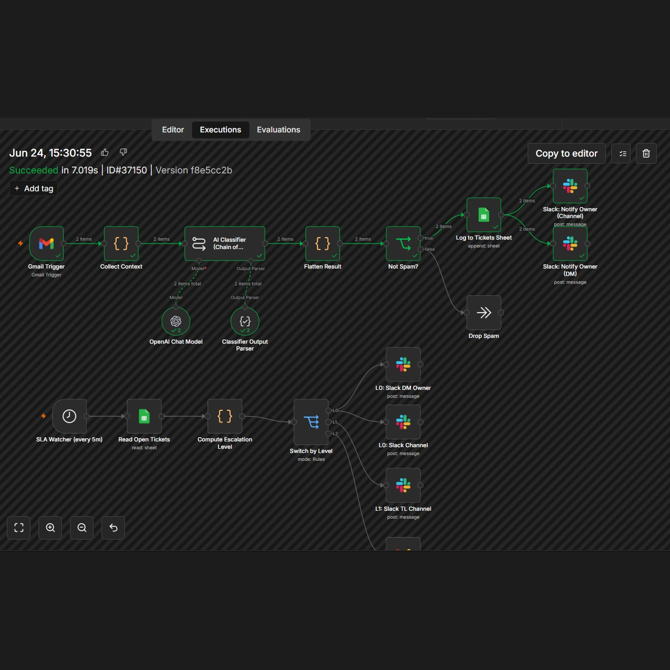
Task: Click the Jun 24, 15:30:55 timestamp
Action: (x=50, y=153)
